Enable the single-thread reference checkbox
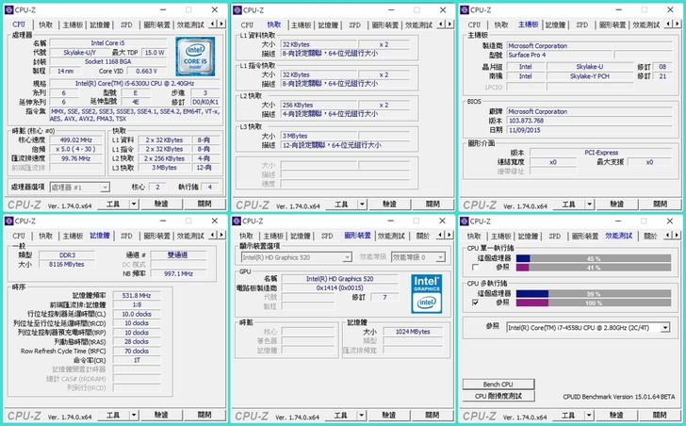686x426 pixels. point(475,268)
